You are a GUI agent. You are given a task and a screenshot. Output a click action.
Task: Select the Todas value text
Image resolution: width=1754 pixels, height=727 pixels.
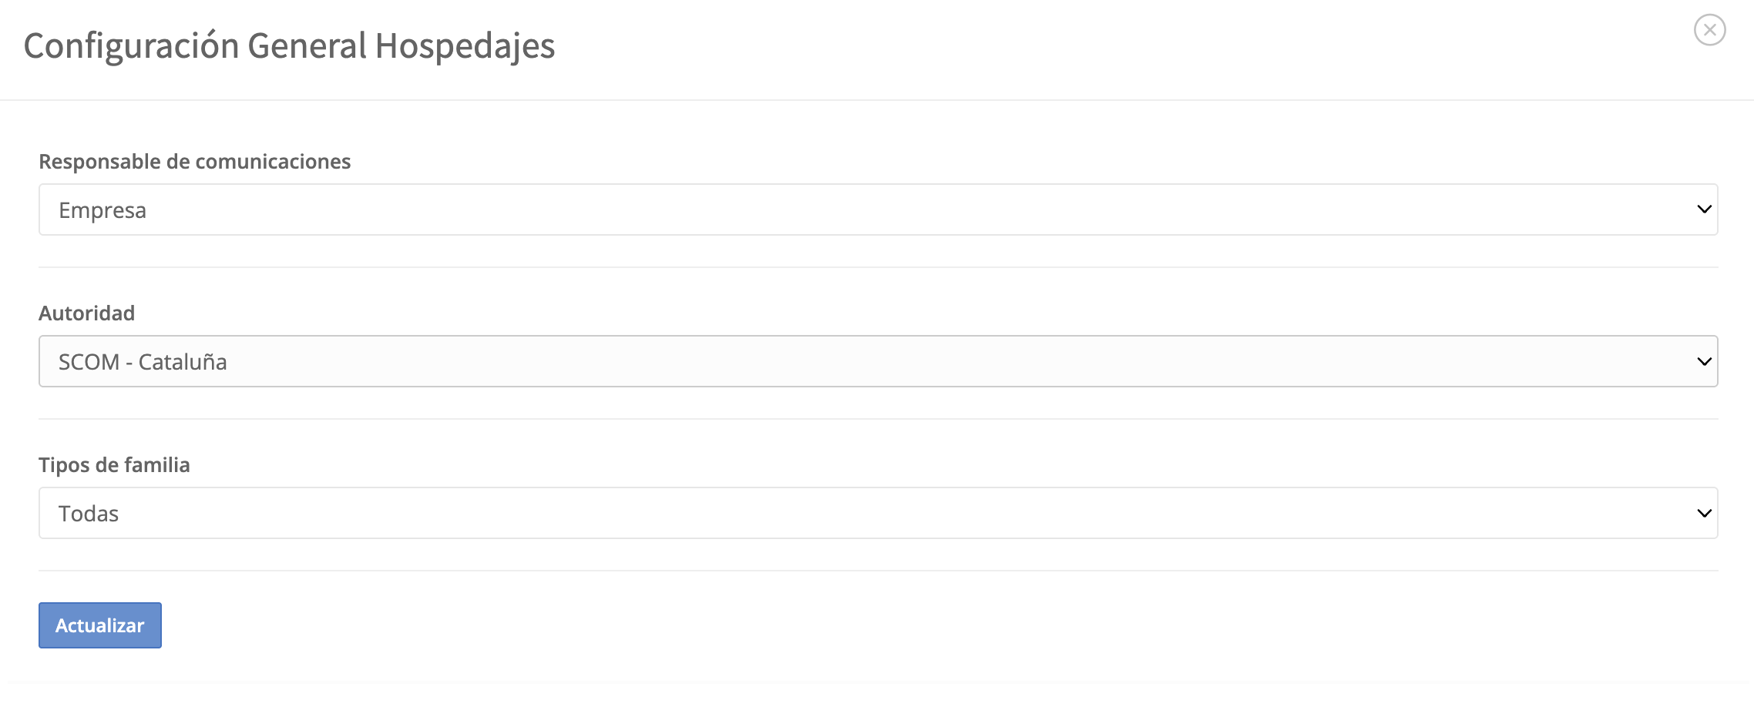(x=89, y=514)
